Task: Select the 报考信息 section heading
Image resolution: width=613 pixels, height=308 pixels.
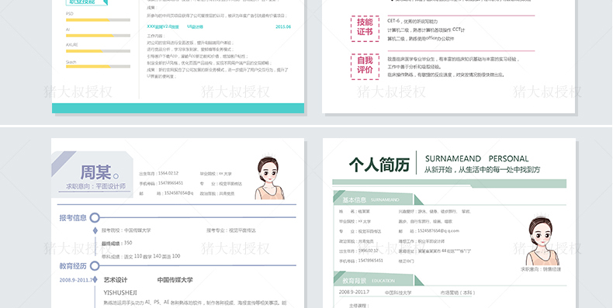Action: (73, 218)
